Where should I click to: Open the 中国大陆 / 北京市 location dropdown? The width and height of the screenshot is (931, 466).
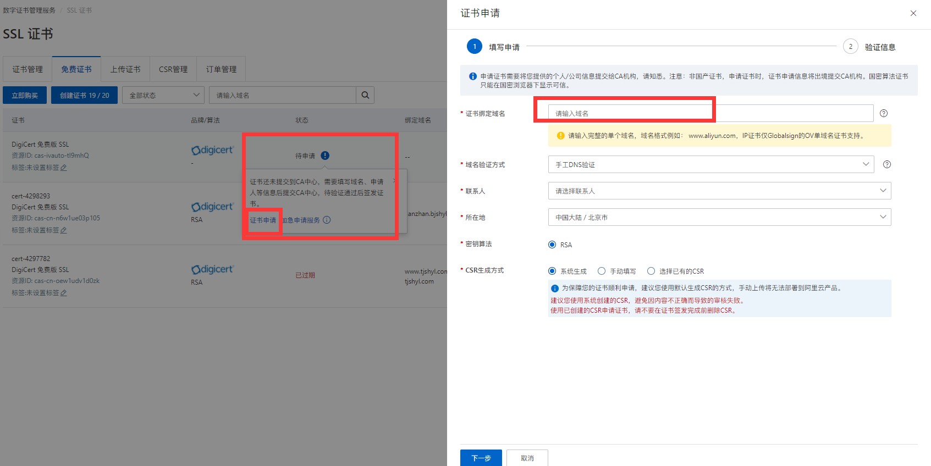pyautogui.click(x=719, y=217)
